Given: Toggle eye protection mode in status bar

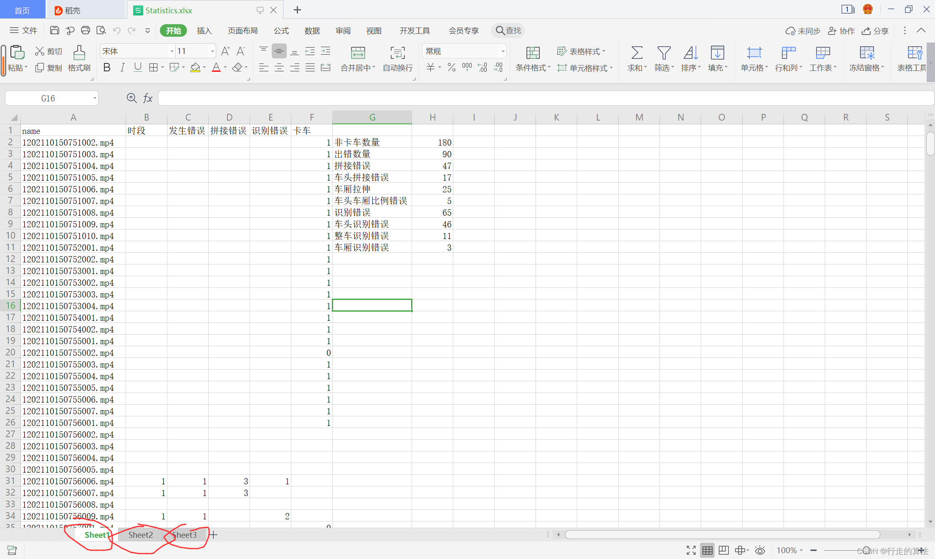Looking at the screenshot, I should (760, 550).
